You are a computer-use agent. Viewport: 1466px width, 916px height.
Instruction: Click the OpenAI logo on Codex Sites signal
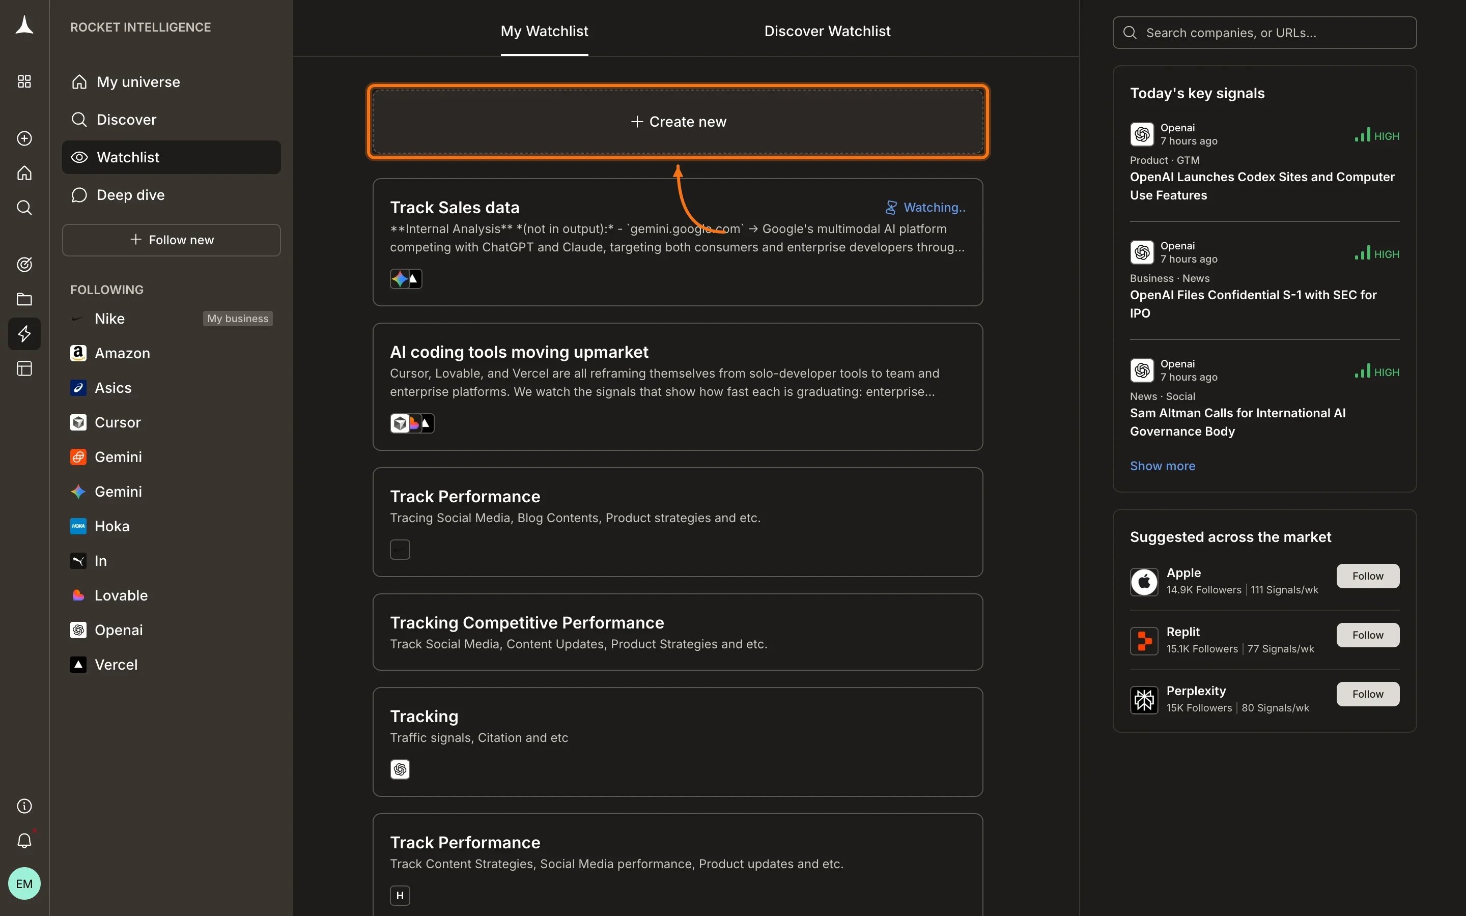[x=1142, y=134]
